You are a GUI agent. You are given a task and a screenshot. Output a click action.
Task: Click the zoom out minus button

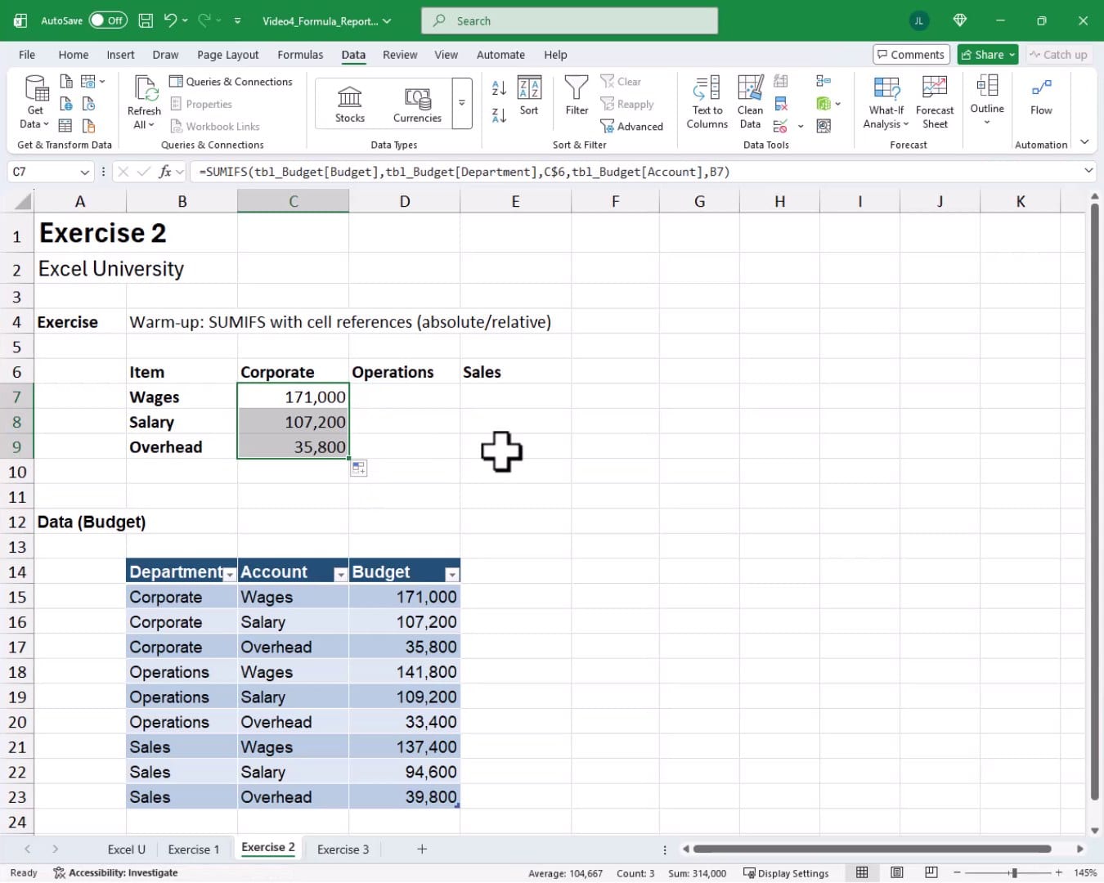958,873
